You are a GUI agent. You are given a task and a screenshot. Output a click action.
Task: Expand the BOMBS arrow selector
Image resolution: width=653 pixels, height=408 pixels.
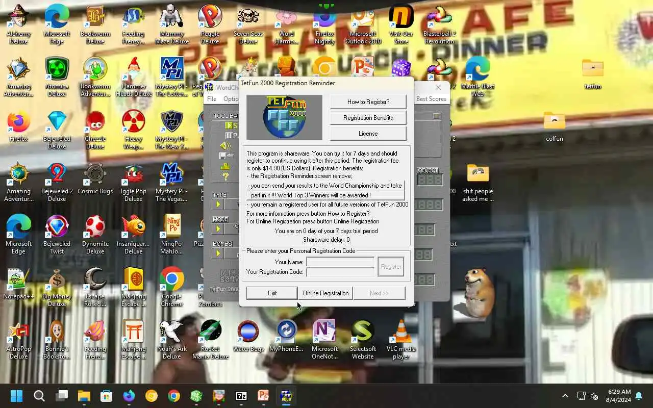pyautogui.click(x=218, y=253)
